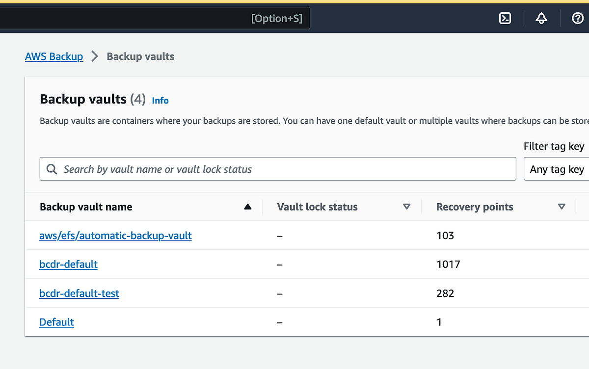Open the aws/efs/automatic-backup-vault vault

(x=115, y=236)
